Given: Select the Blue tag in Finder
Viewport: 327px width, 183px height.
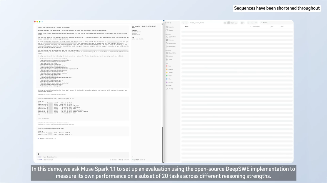Looking at the screenshot, I should (169, 79).
